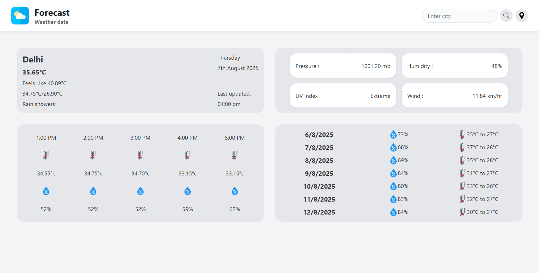Click the droplet icon next to 73%
539x273 pixels.
click(393, 135)
